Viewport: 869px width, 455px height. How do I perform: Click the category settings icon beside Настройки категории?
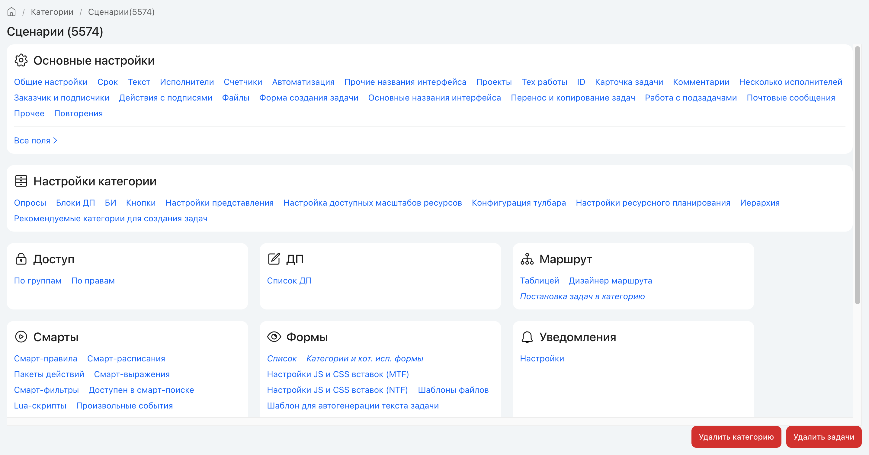[x=21, y=181]
